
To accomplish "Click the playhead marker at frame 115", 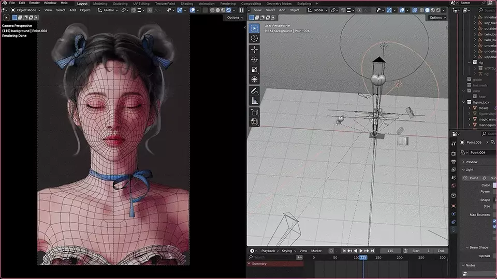I will tap(363, 257).
